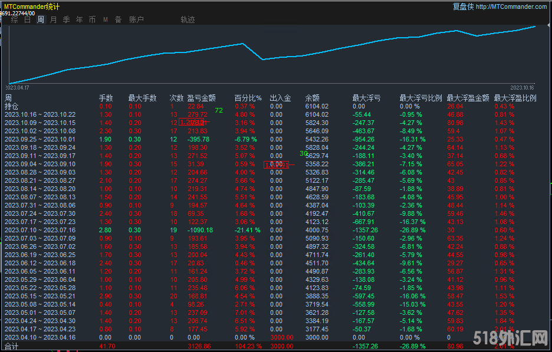Select the 周 weekly tab
Viewport: 552px width, 352px height.
40,19
